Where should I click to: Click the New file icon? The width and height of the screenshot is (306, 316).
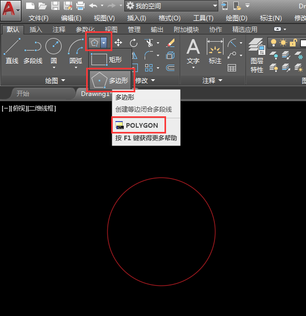[x=30, y=6]
